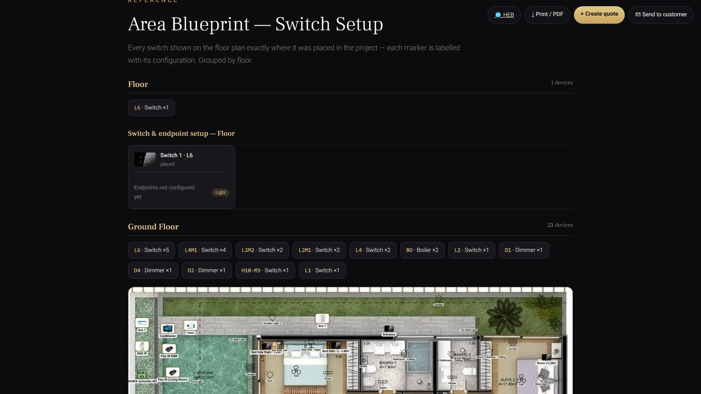Screen dimensions: 701x394
Task: Click 'Endpoints not configured yet' text
Action: pyautogui.click(x=164, y=192)
